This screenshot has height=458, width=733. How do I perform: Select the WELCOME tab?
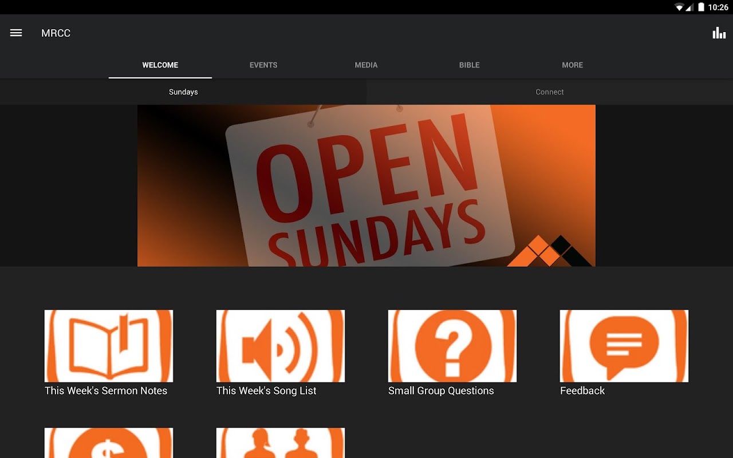click(x=160, y=65)
